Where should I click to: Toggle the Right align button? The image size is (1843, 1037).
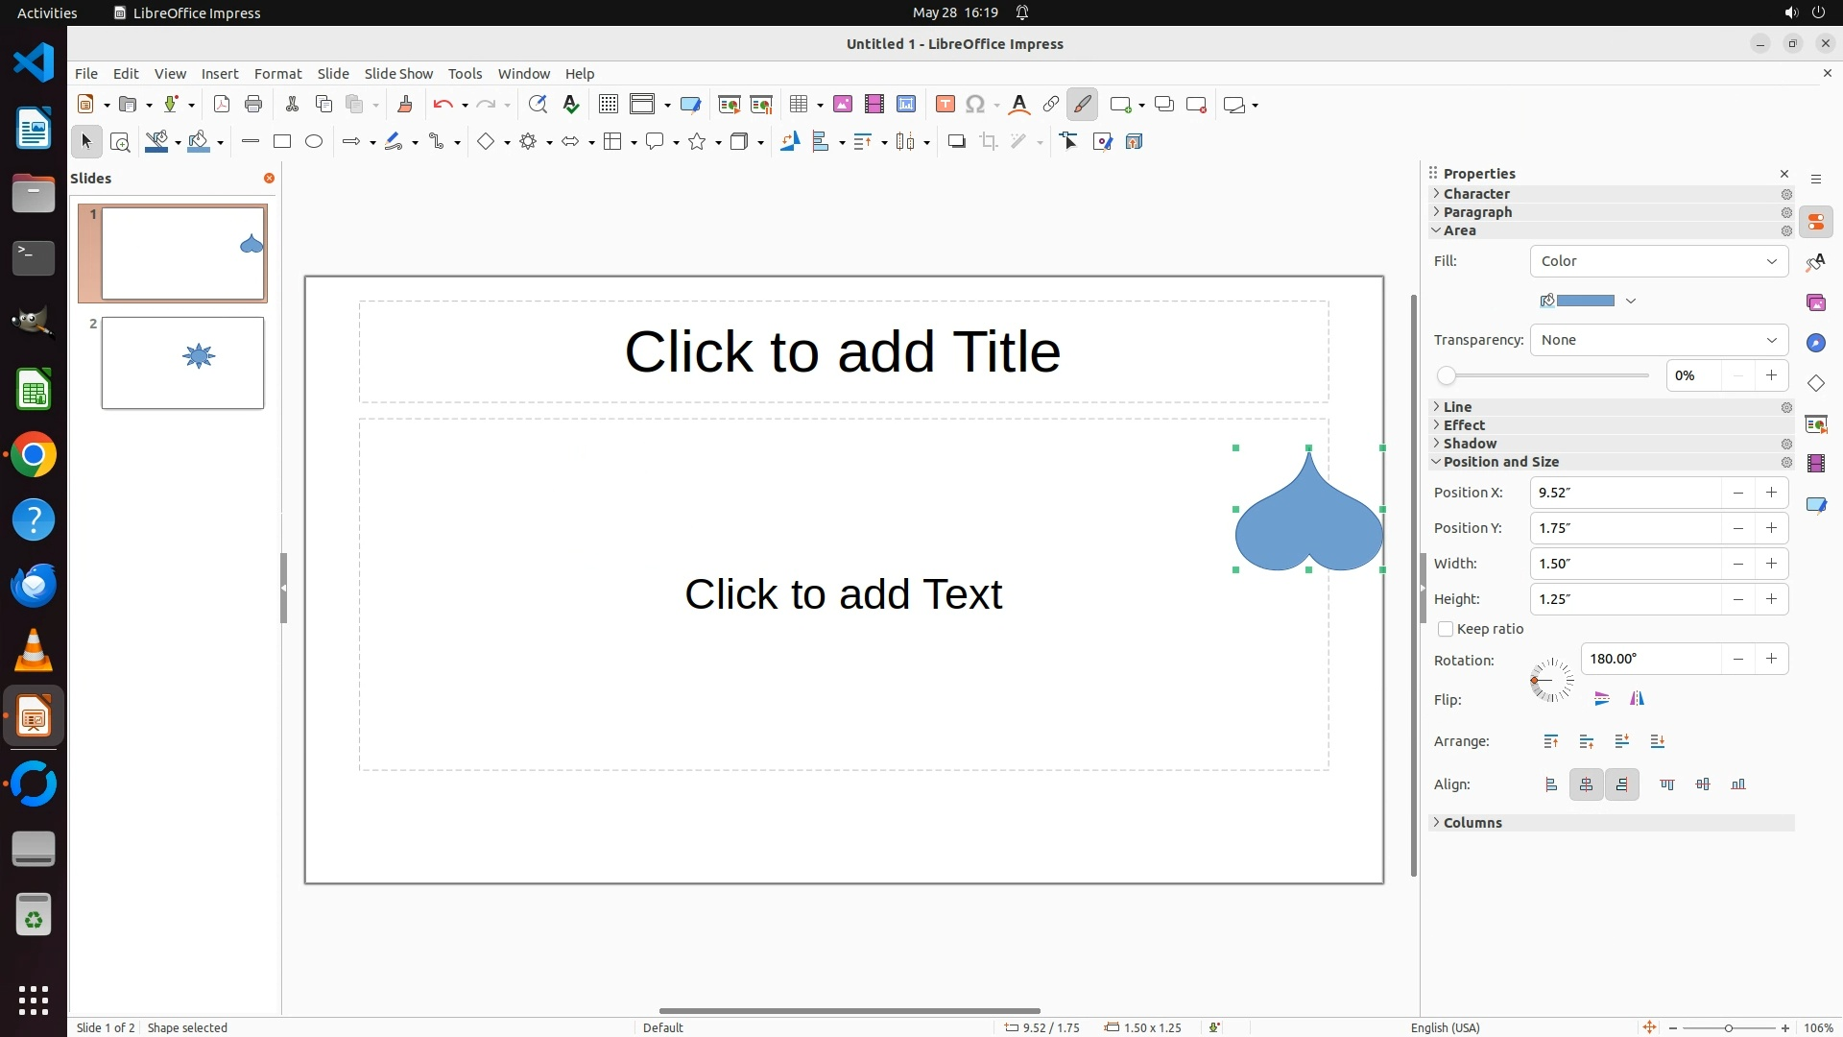[x=1621, y=785]
